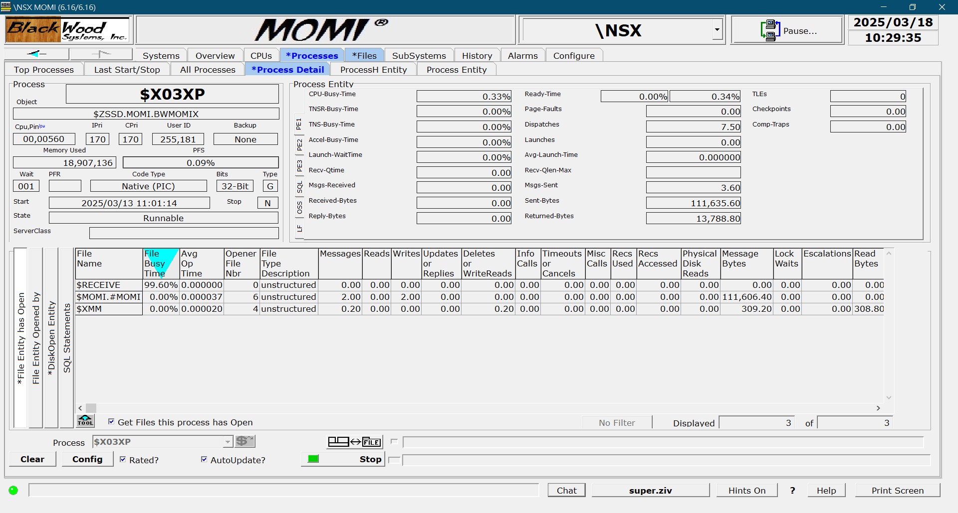Select the OSS vertical tab

tap(299, 208)
